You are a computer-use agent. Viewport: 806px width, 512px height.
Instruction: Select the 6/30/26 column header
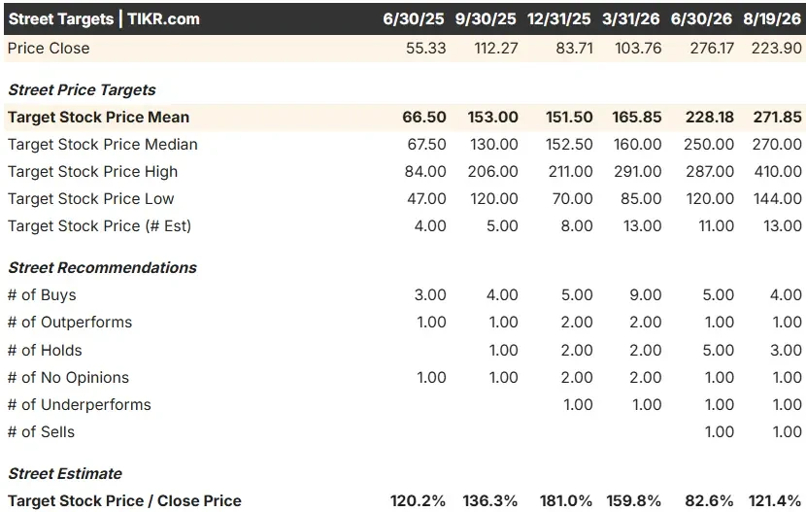pos(701,19)
